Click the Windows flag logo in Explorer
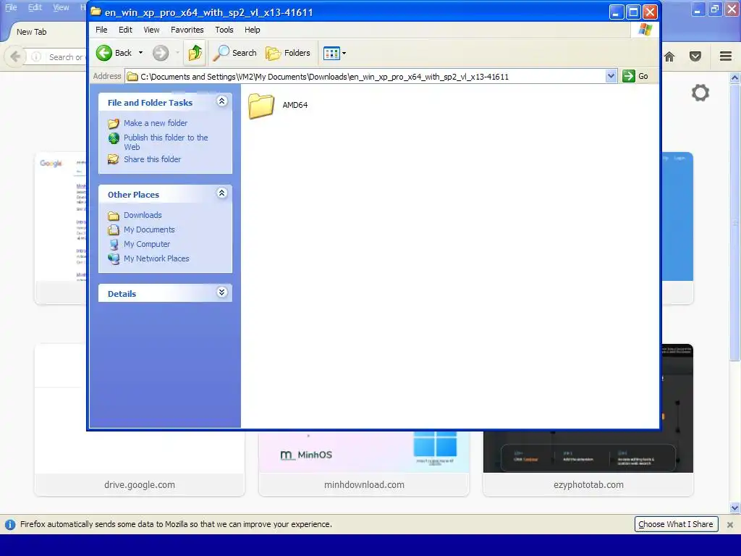Image resolution: width=741 pixels, height=556 pixels. click(x=645, y=30)
